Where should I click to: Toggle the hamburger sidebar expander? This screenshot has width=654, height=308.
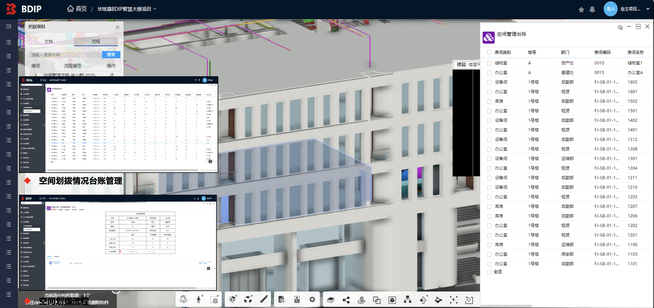(x=9, y=26)
